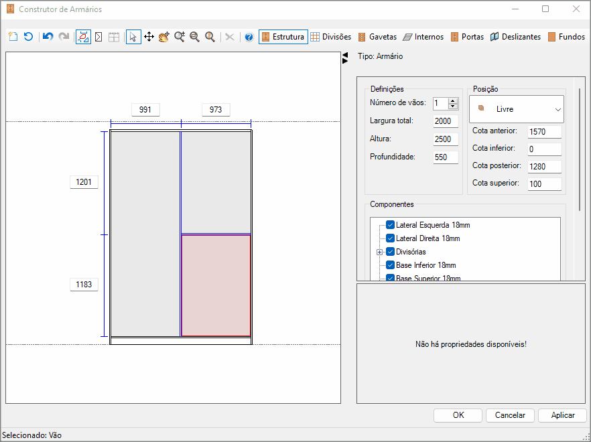Image resolution: width=591 pixels, height=442 pixels.
Task: Open the Portas tab
Action: [x=468, y=37]
